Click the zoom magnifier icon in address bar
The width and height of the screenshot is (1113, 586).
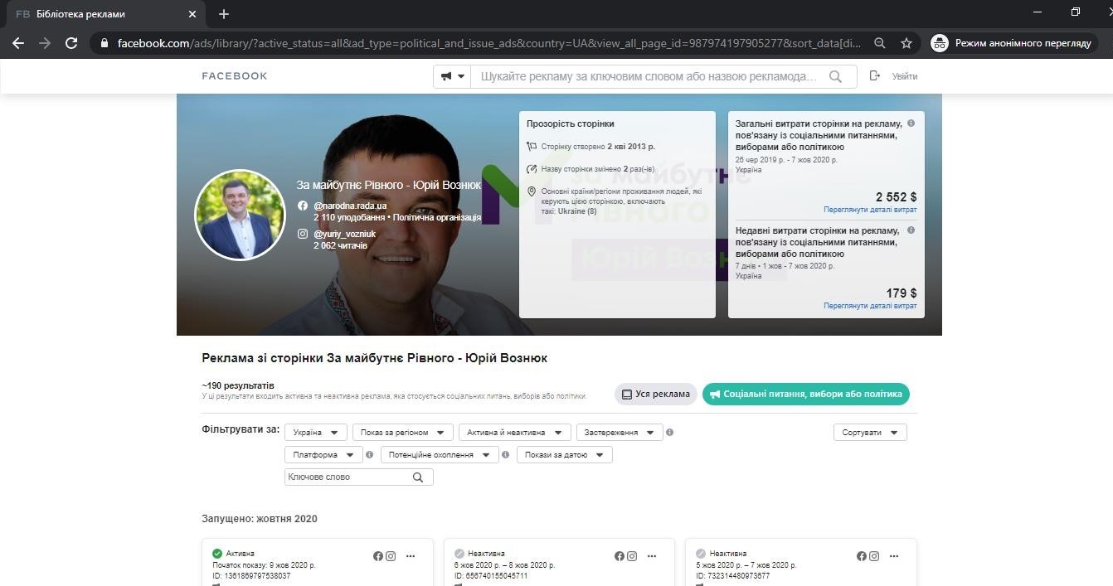(x=880, y=43)
